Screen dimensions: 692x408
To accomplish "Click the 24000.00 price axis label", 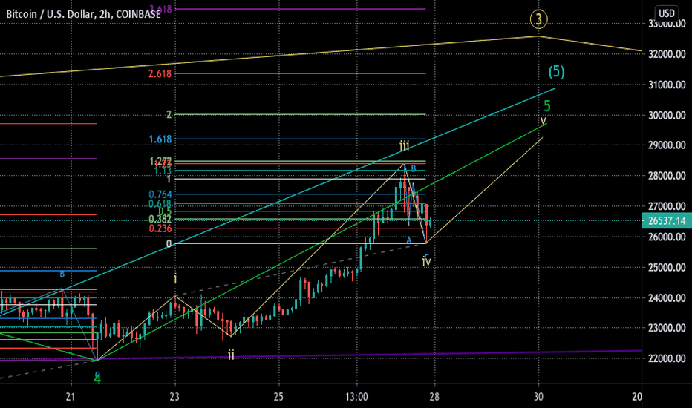I will click(x=667, y=298).
